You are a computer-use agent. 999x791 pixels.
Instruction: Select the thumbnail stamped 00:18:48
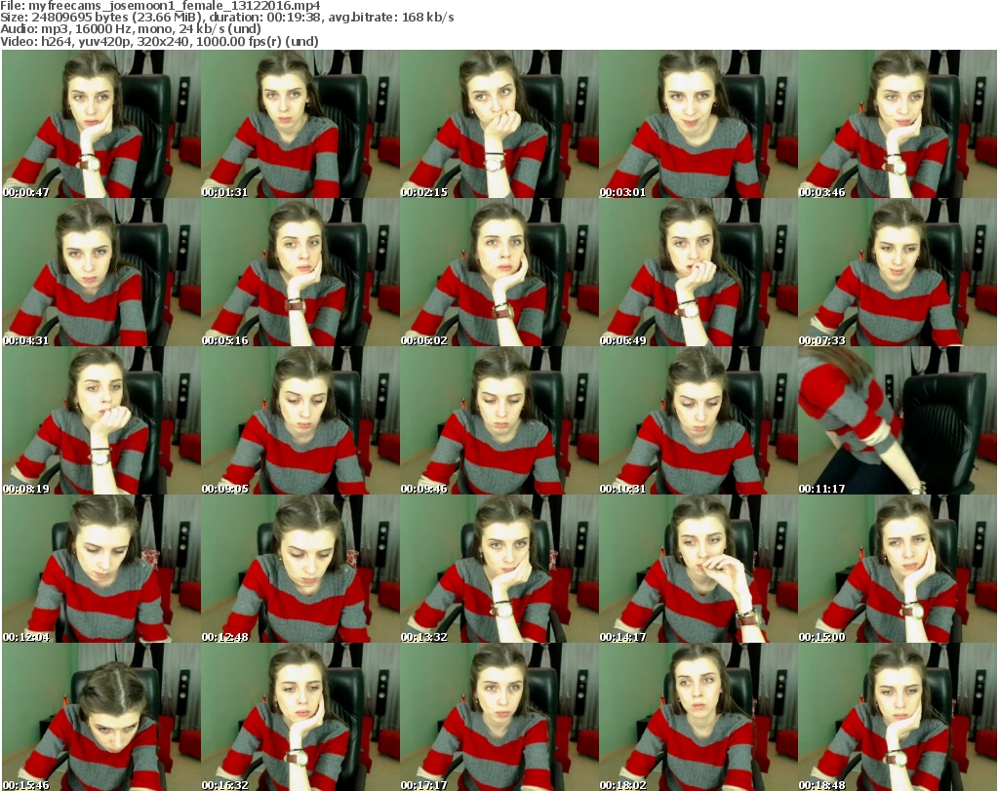click(x=898, y=717)
